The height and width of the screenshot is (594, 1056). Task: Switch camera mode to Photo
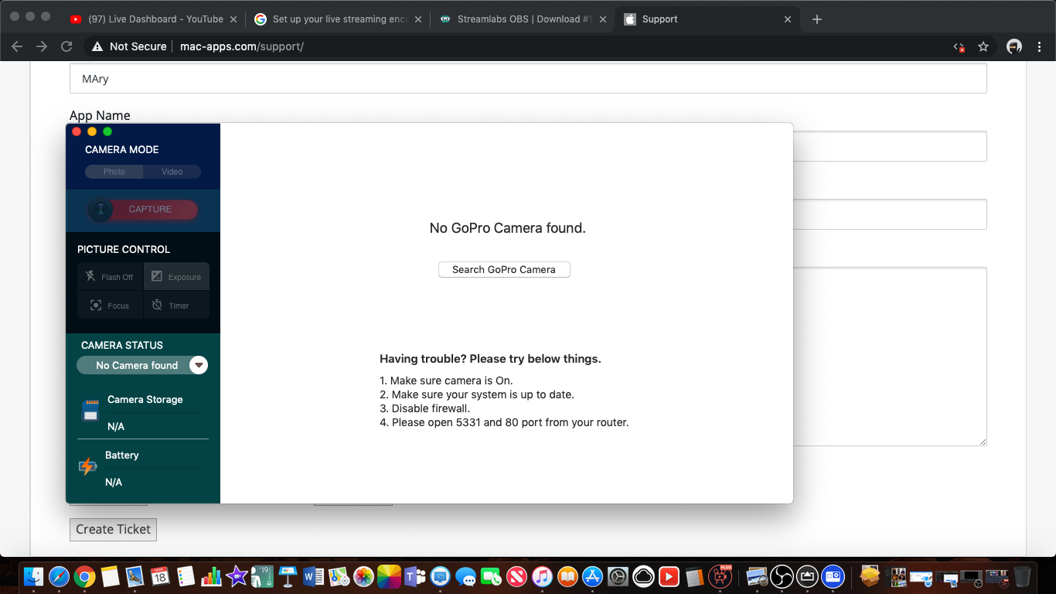pyautogui.click(x=114, y=172)
